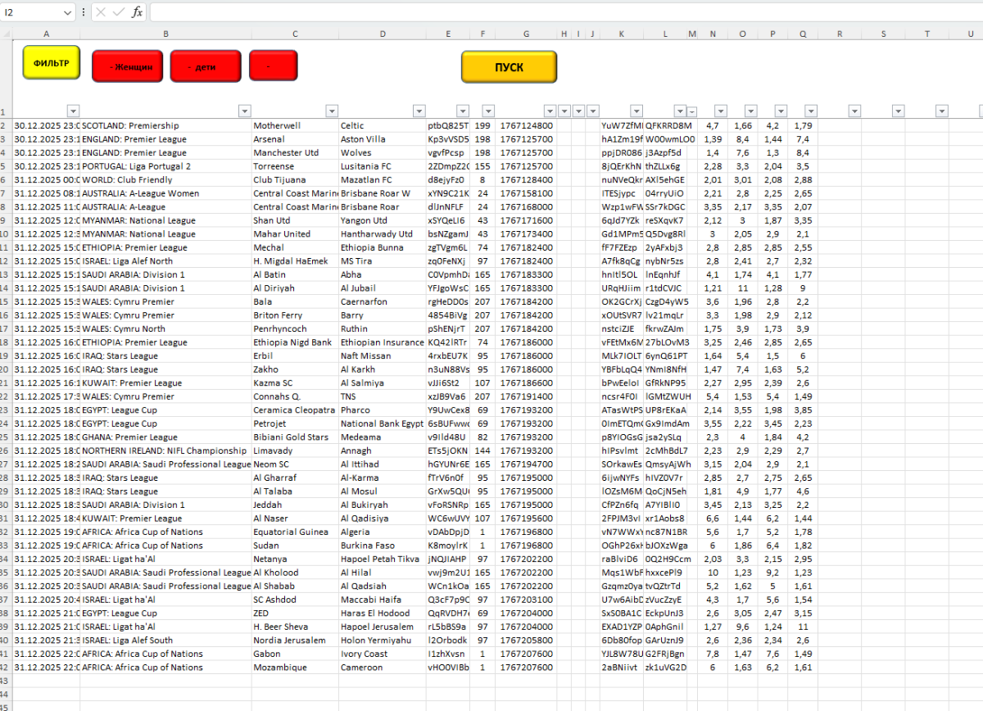This screenshot has width=983, height=711.
Task: Click the Insert Function fx icon
Action: point(137,12)
